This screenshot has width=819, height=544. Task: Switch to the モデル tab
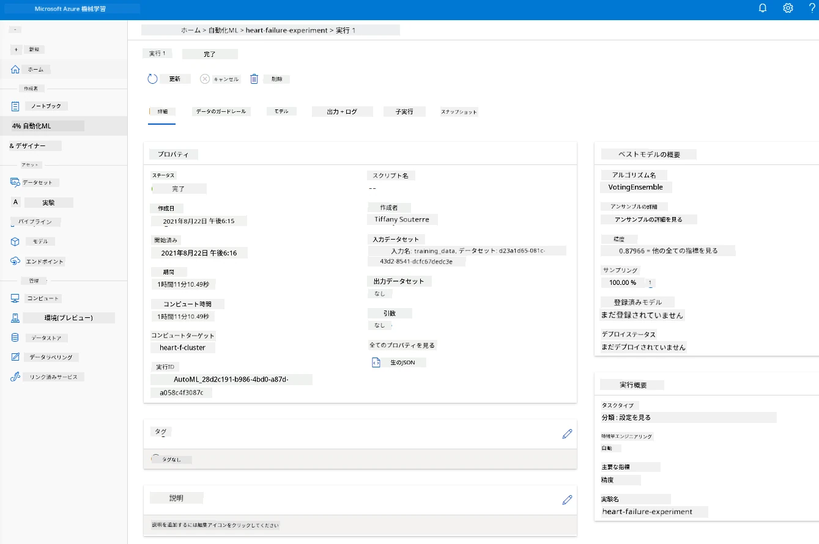(x=281, y=111)
